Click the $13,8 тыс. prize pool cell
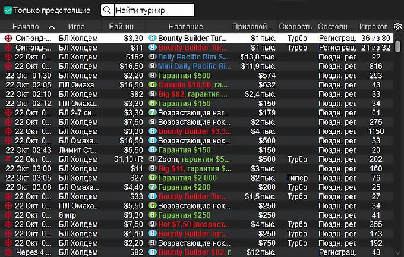 [258, 57]
